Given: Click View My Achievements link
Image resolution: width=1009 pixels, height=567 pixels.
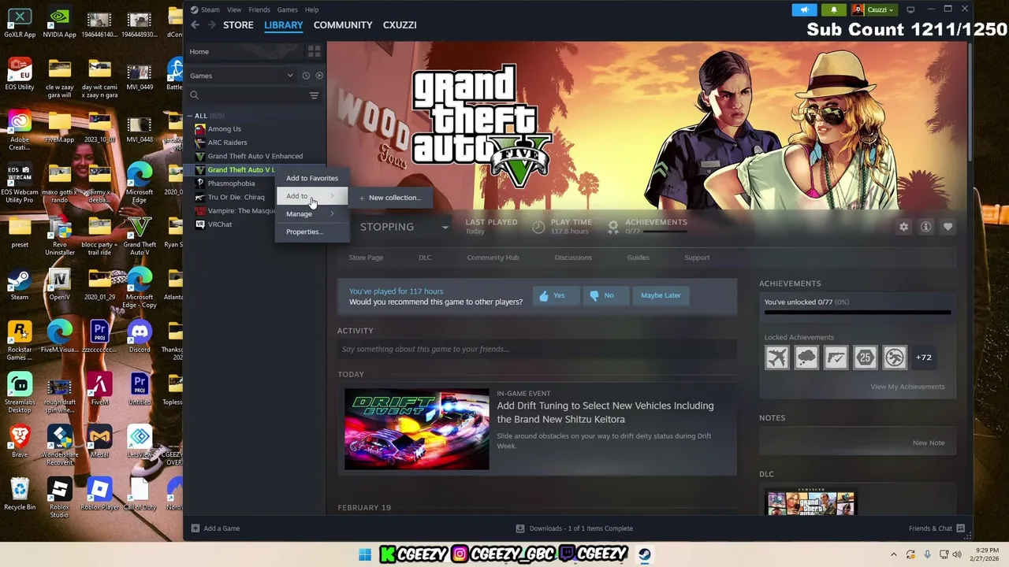Looking at the screenshot, I should tap(907, 387).
